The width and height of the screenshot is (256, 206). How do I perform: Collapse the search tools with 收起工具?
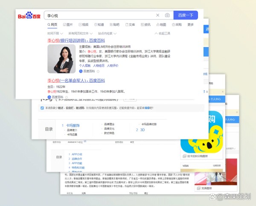pyautogui.click(x=163, y=33)
